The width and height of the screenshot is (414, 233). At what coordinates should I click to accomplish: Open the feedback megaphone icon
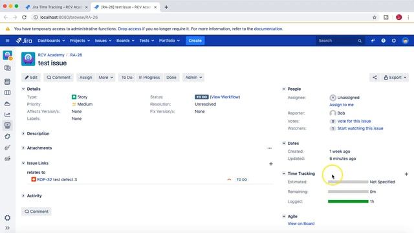click(373, 40)
